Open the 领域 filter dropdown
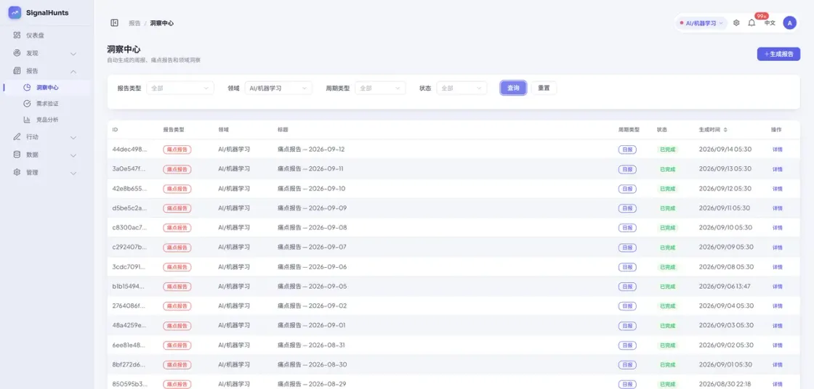Viewport: 814px width, 389px height. (278, 88)
